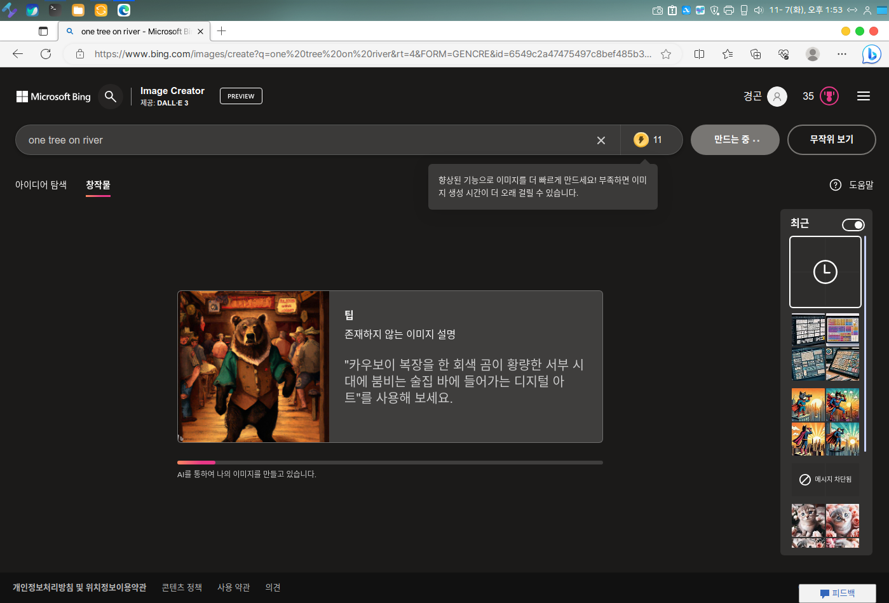889x603 pixels.
Task: Open the browser split screen icon
Action: click(x=700, y=55)
